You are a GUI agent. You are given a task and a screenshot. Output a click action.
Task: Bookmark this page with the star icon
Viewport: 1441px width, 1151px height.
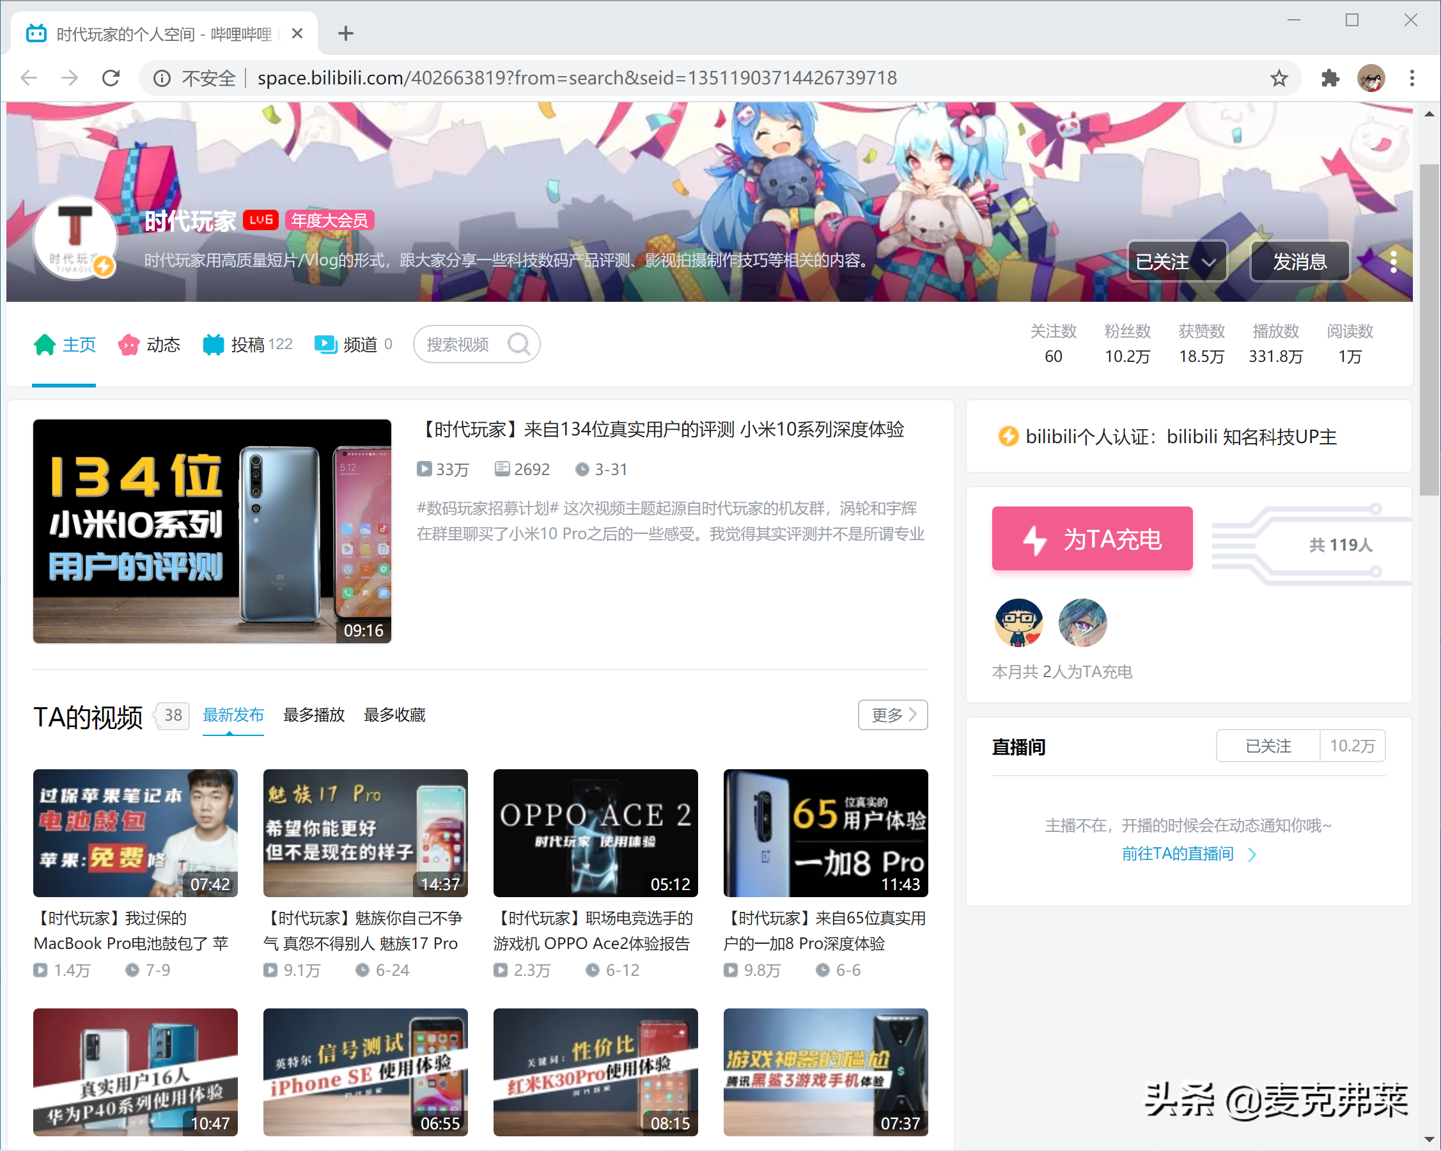click(x=1279, y=78)
